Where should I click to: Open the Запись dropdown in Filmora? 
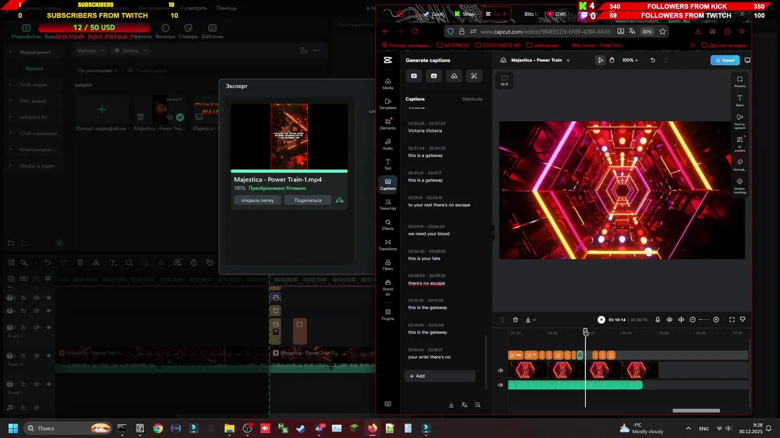tap(130, 50)
